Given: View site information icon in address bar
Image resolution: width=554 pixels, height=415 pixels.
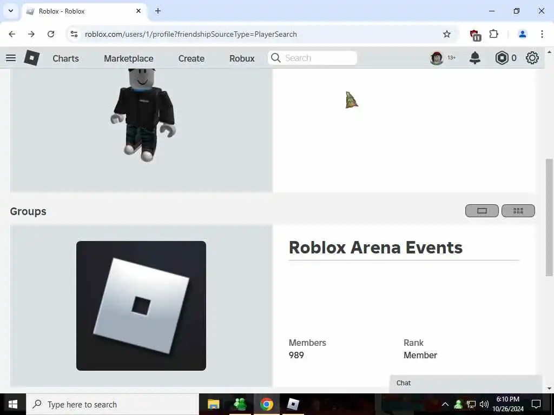Looking at the screenshot, I should pos(74,34).
